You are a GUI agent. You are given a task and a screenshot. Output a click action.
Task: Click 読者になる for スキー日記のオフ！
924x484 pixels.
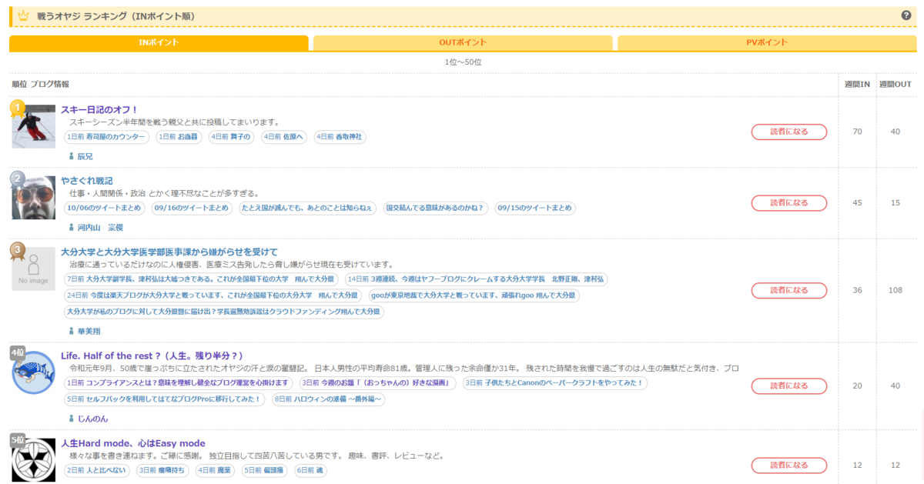(788, 132)
